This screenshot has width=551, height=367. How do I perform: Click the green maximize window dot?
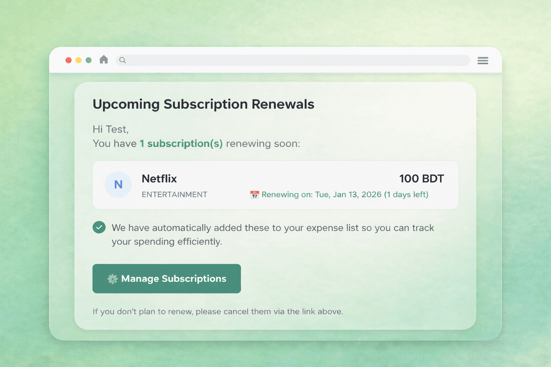(x=89, y=60)
